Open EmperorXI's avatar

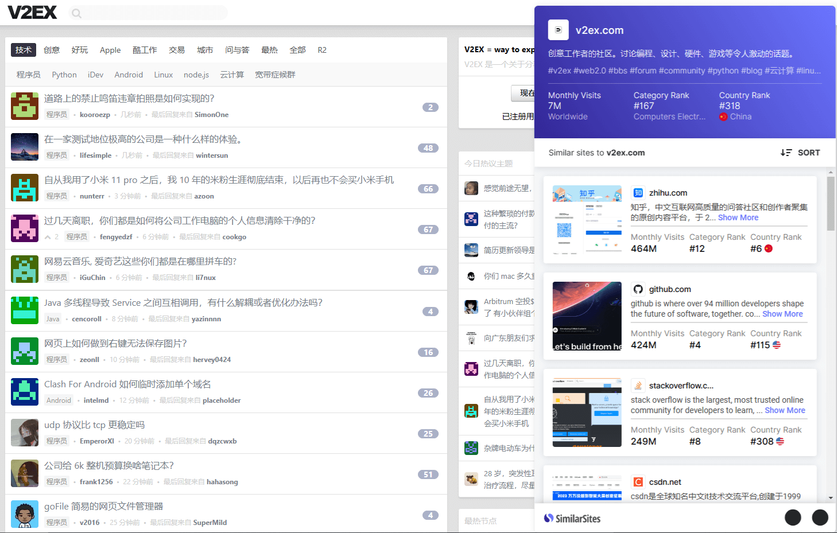click(25, 433)
